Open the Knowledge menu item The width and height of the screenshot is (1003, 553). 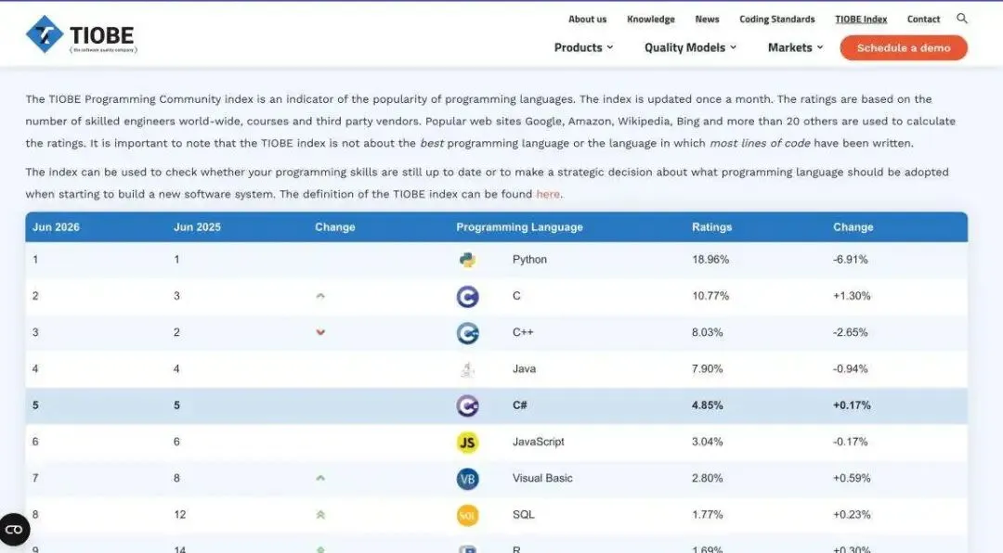[x=650, y=19]
